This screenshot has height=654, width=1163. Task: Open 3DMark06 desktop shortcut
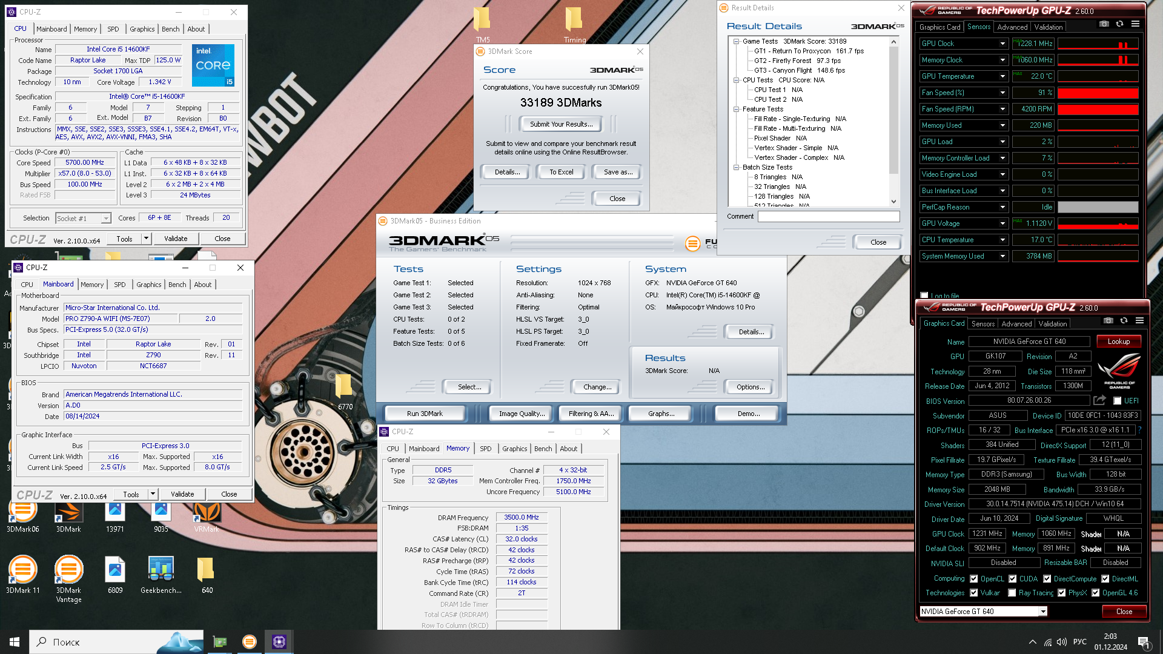click(22, 516)
